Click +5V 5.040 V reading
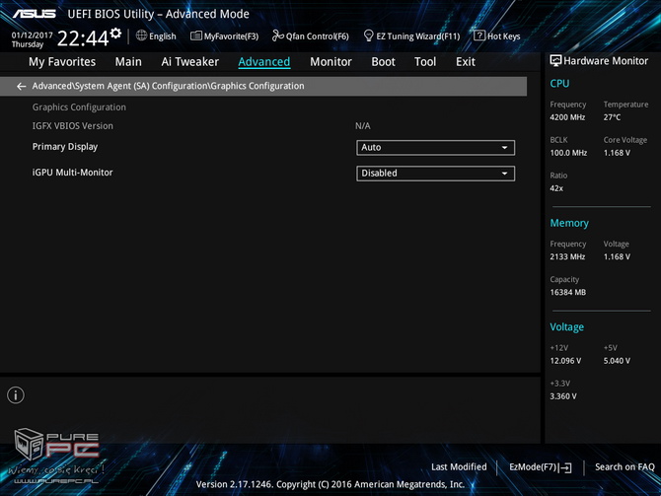The height and width of the screenshot is (496, 661). click(x=617, y=361)
